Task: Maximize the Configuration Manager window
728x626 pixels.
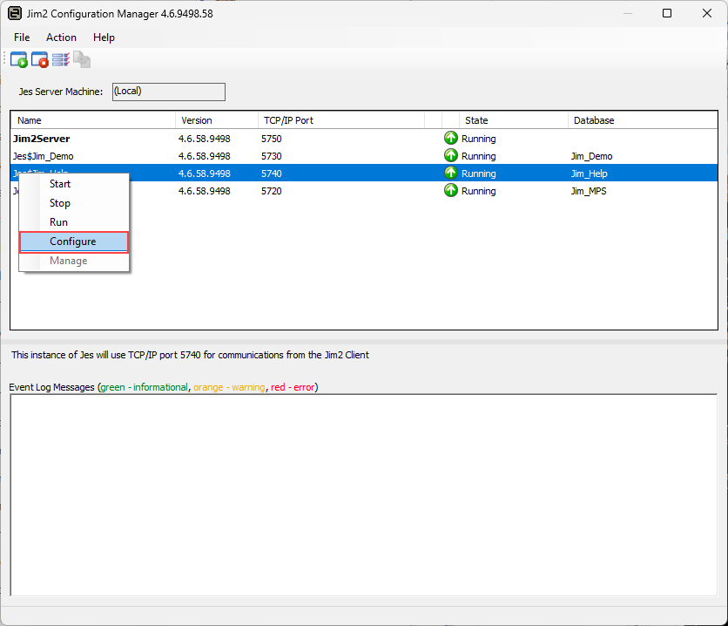Action: coord(667,13)
